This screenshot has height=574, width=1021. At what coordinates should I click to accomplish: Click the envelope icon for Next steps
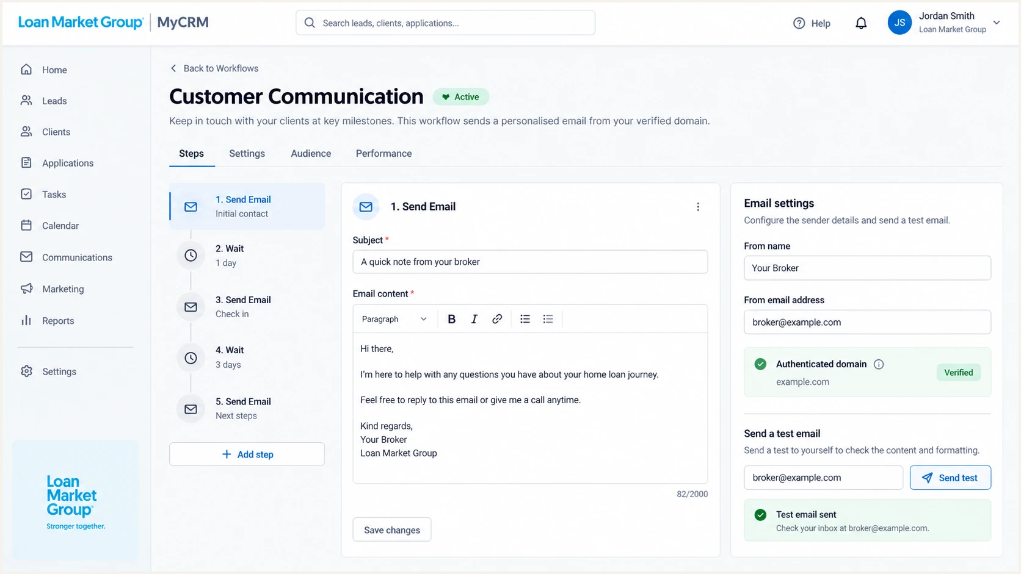(x=191, y=409)
